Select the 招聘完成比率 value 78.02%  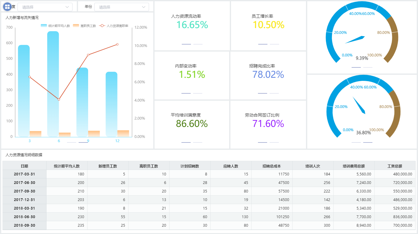[268, 74]
